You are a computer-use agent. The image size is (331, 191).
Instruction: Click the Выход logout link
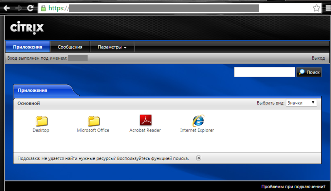click(318, 58)
